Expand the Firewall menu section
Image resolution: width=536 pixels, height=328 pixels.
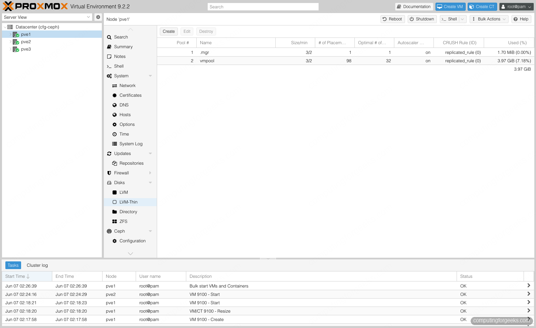point(150,173)
